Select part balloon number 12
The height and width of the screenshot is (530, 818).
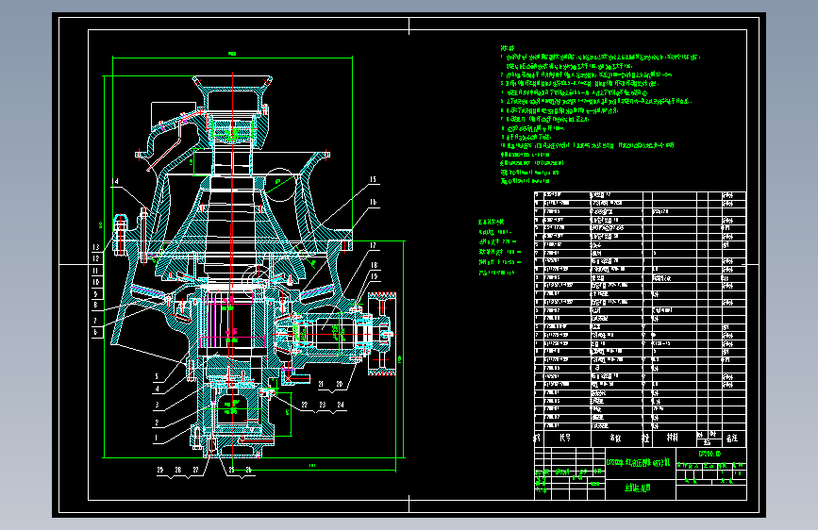pos(96,258)
